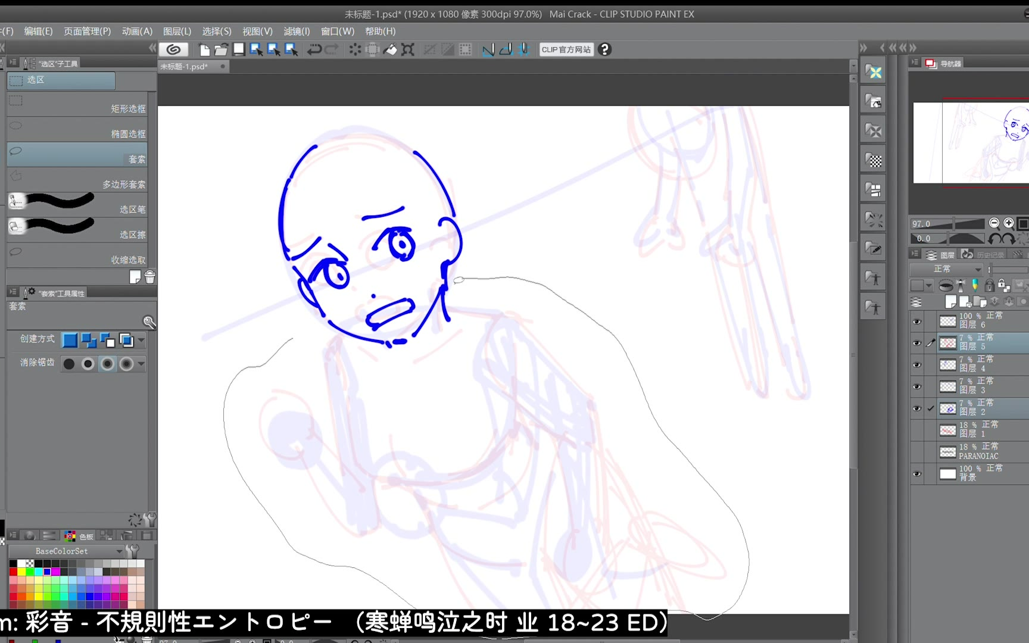This screenshot has height=643, width=1029.
Task: Switch to the 历史记录 tab
Action: coord(983,255)
